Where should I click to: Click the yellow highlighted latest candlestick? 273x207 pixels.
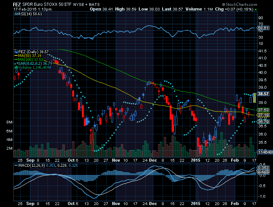pos(254,98)
